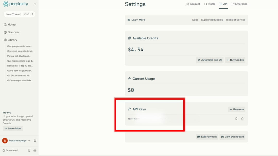Click the API Keys key icon
The width and height of the screenshot is (278, 156).
click(x=129, y=109)
